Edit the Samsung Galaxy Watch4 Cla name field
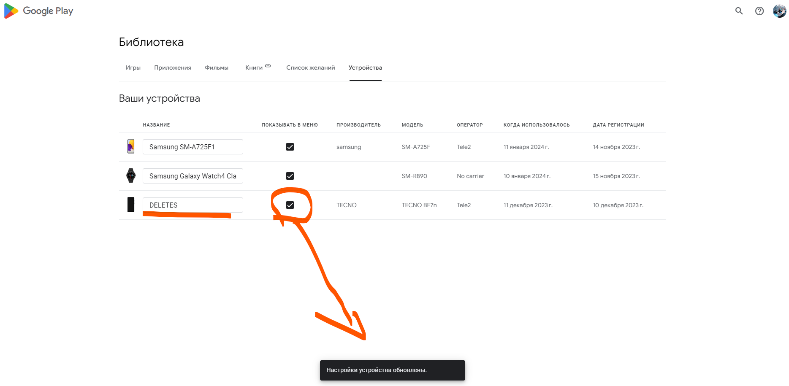Image resolution: width=789 pixels, height=386 pixels. [193, 176]
